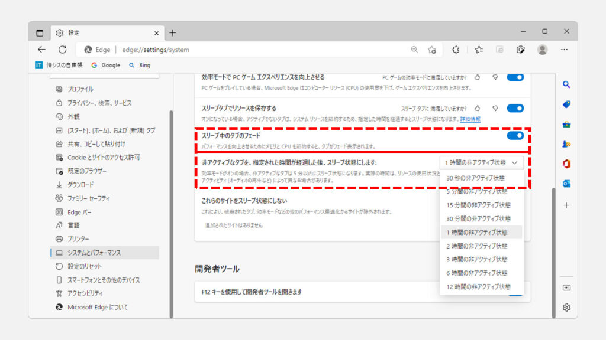Open the Office icon in the sidebar
The image size is (606, 340).
click(566, 164)
